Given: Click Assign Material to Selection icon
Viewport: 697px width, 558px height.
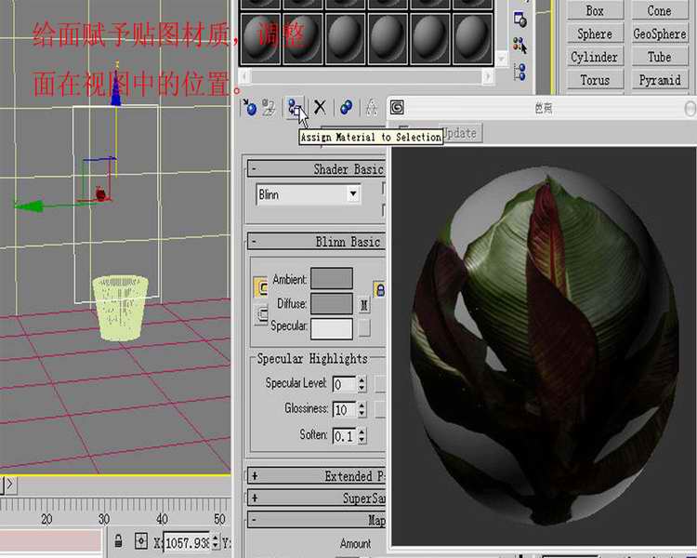Looking at the screenshot, I should pyautogui.click(x=295, y=107).
